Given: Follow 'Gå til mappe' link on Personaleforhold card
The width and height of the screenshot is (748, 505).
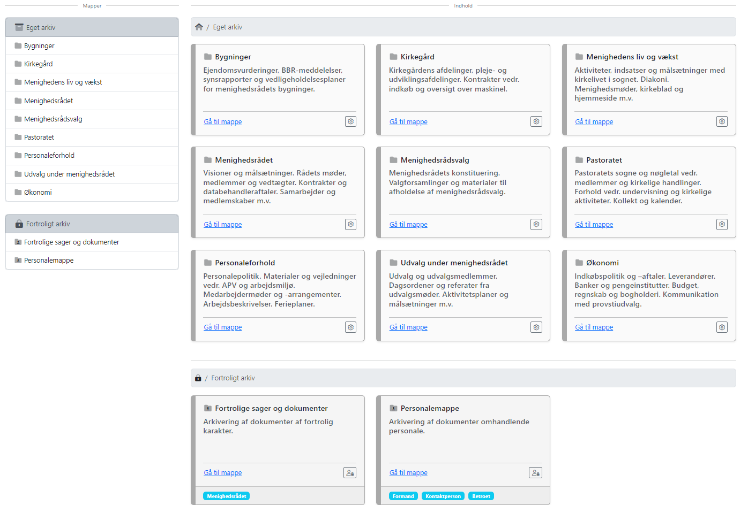Looking at the screenshot, I should pyautogui.click(x=222, y=327).
